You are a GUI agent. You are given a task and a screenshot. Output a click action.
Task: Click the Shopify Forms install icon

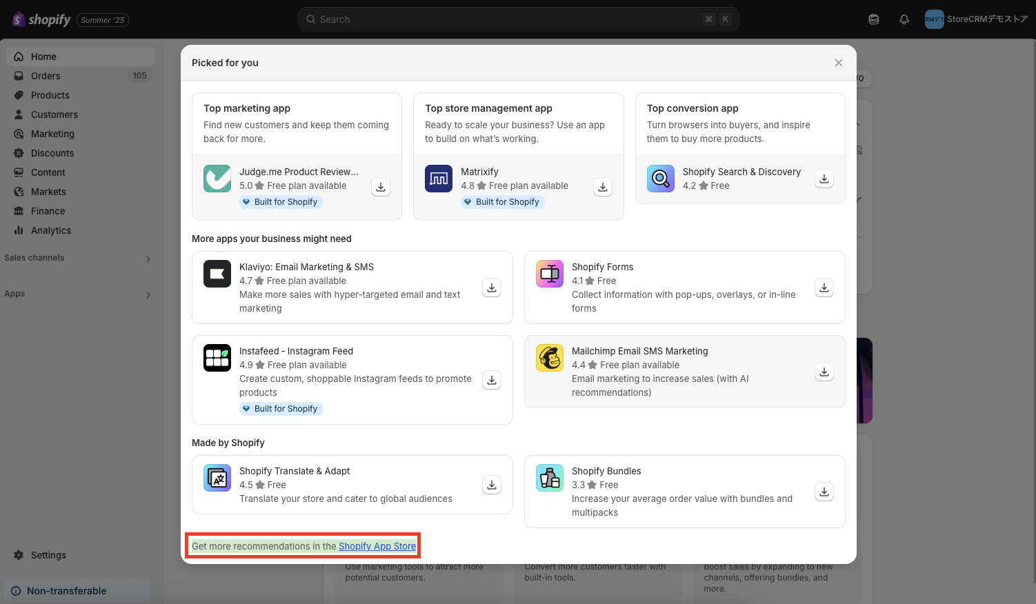click(x=824, y=288)
